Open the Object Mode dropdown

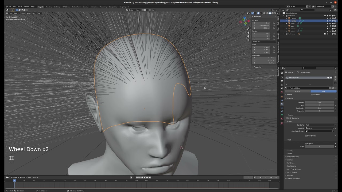[x=12, y=13]
